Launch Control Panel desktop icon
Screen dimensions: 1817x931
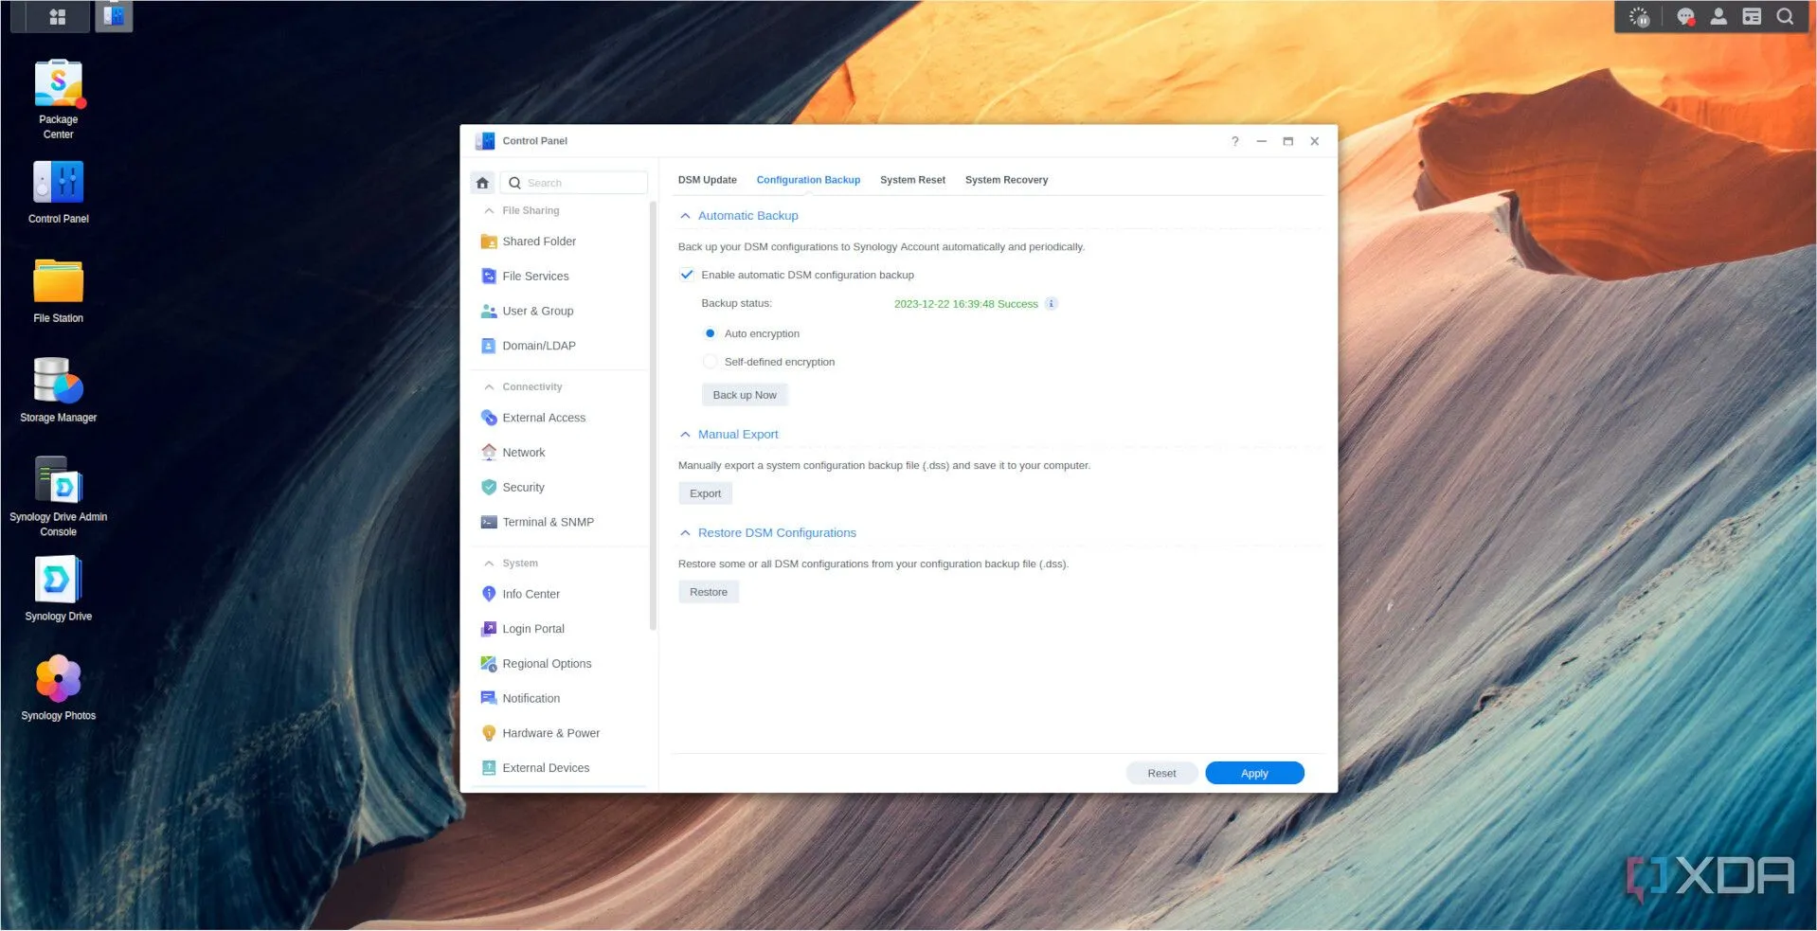(59, 192)
